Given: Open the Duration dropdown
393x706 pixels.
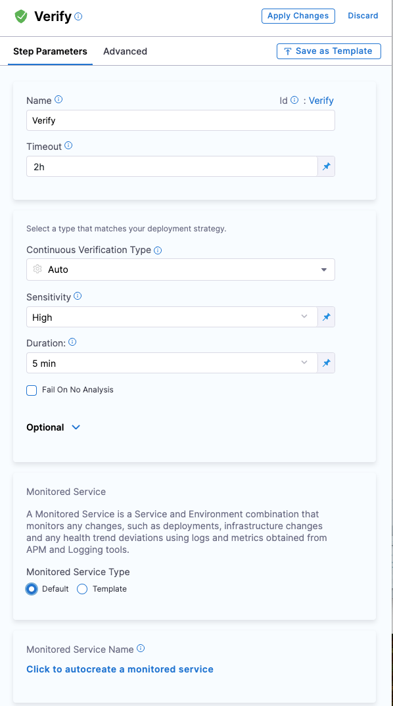Looking at the screenshot, I should (x=304, y=362).
